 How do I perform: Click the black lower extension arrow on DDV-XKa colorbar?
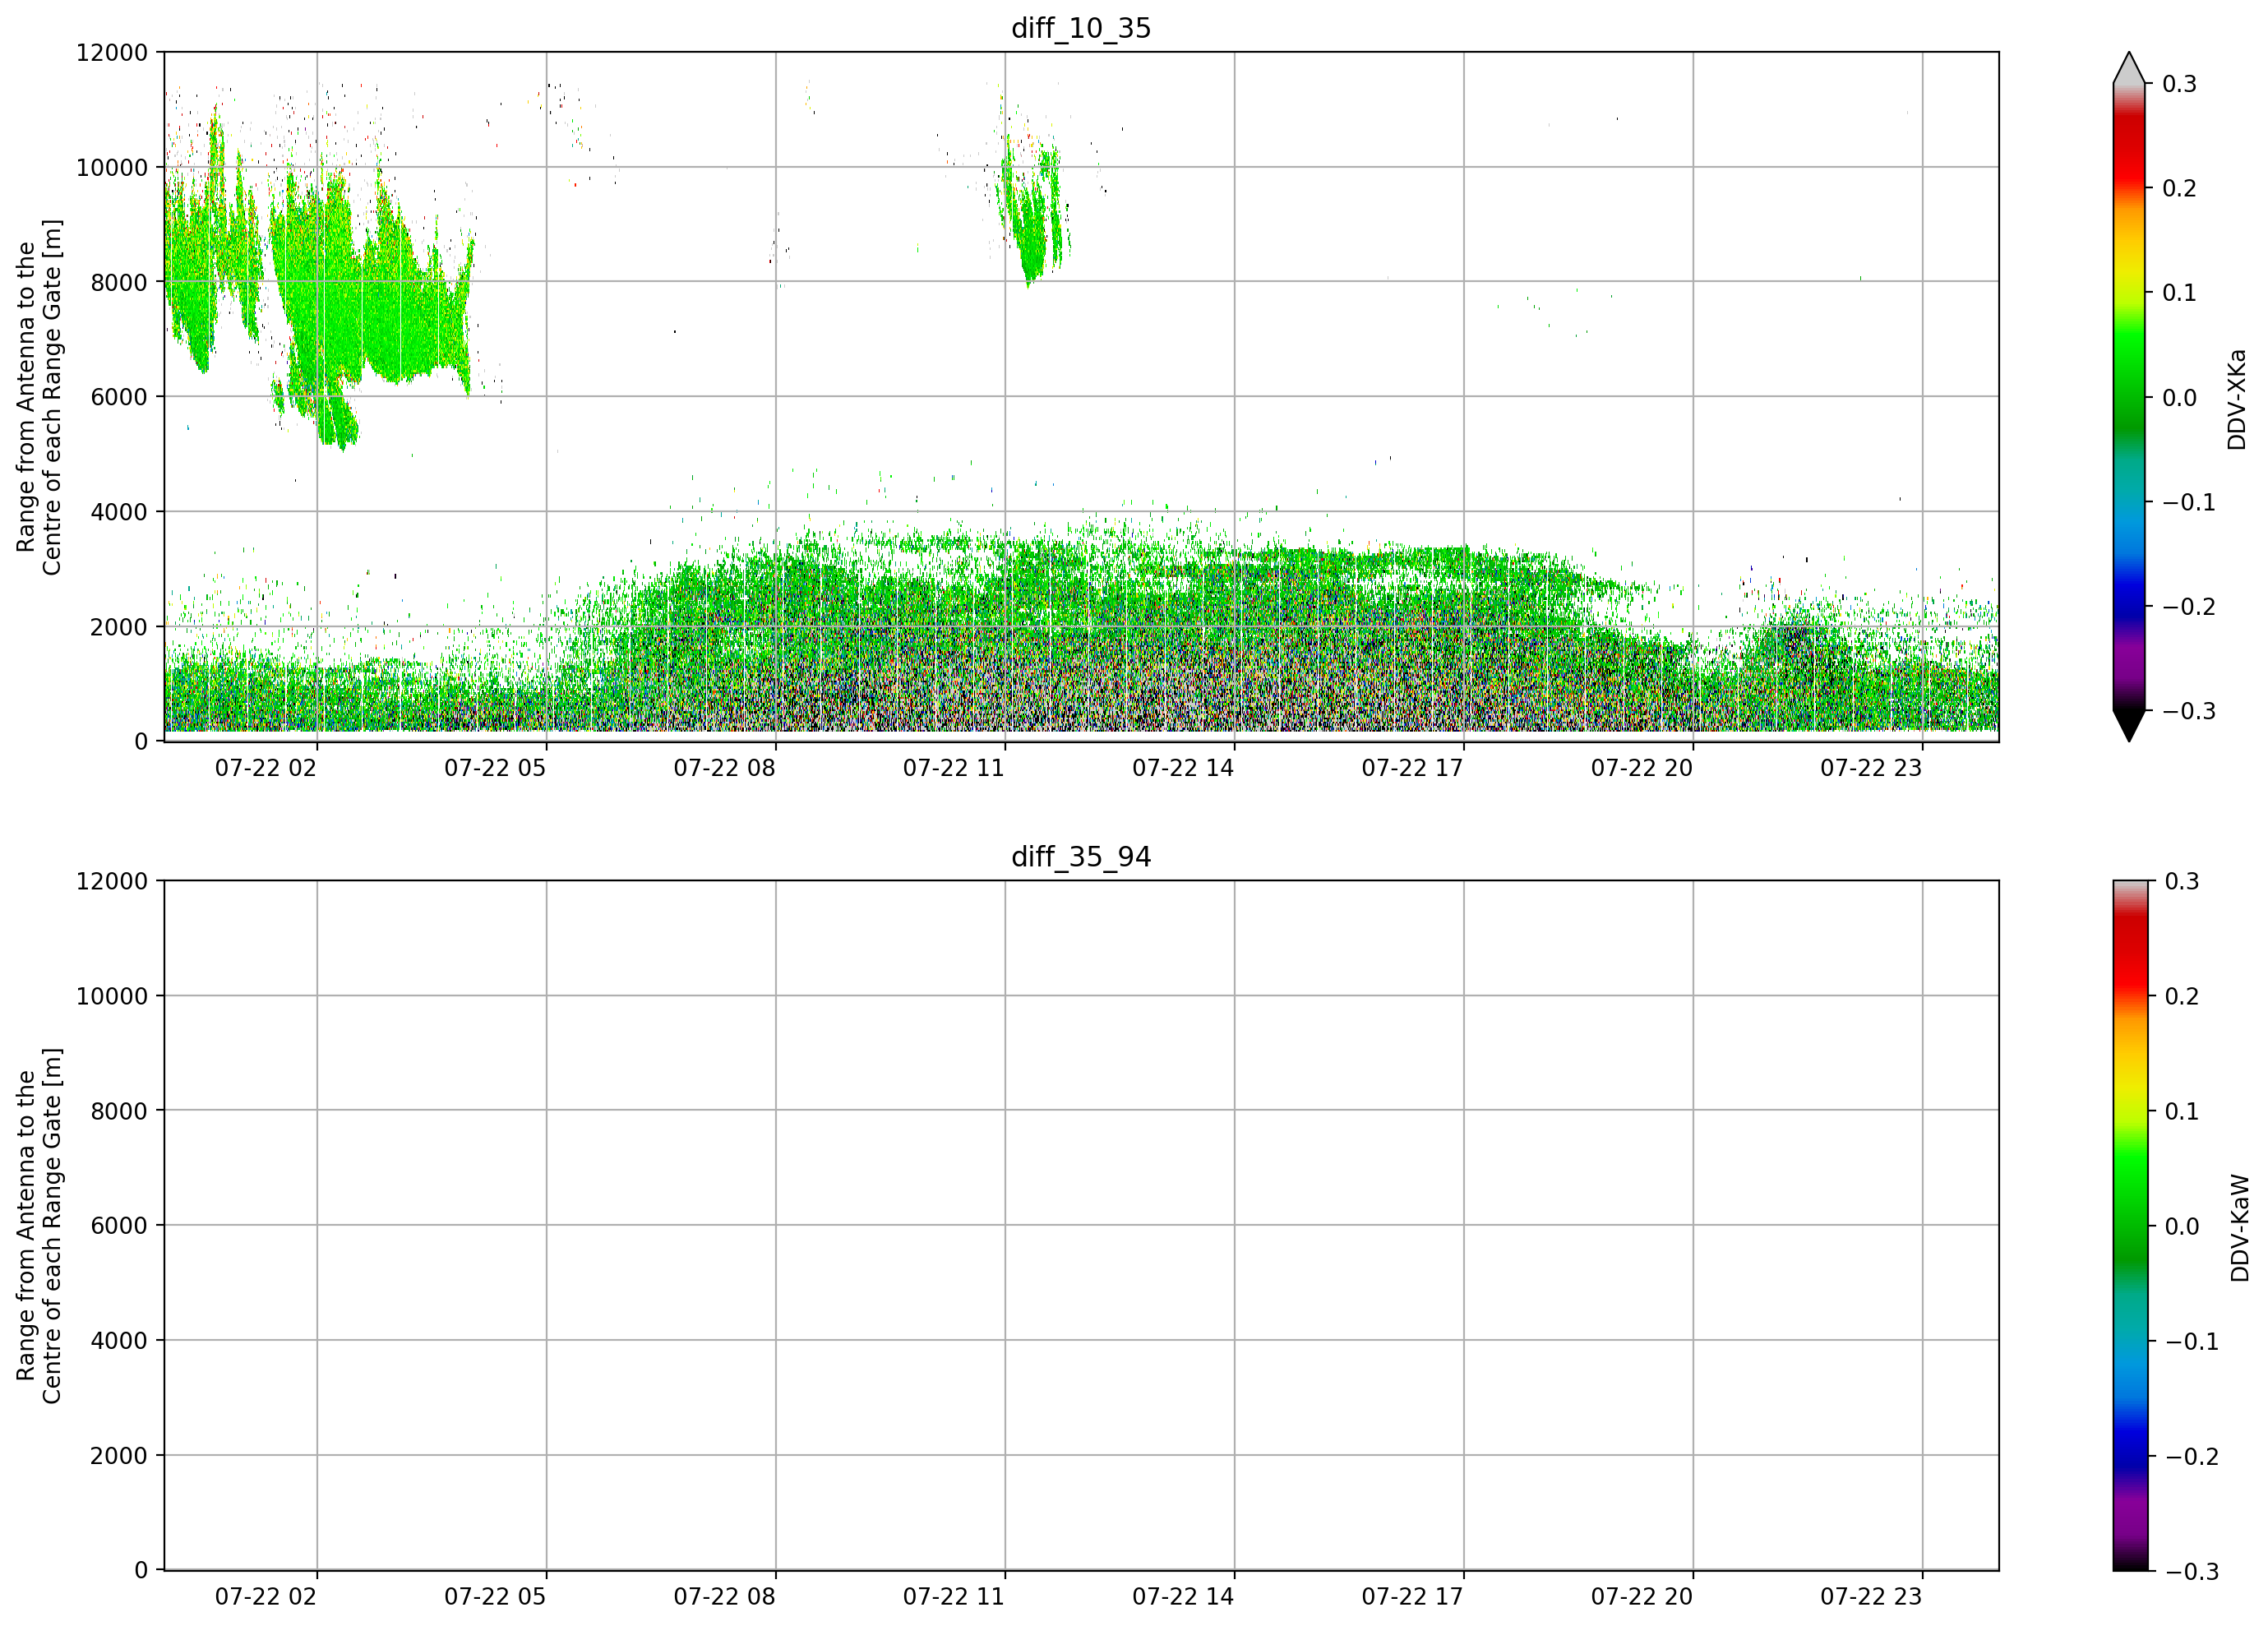pos(2129,726)
